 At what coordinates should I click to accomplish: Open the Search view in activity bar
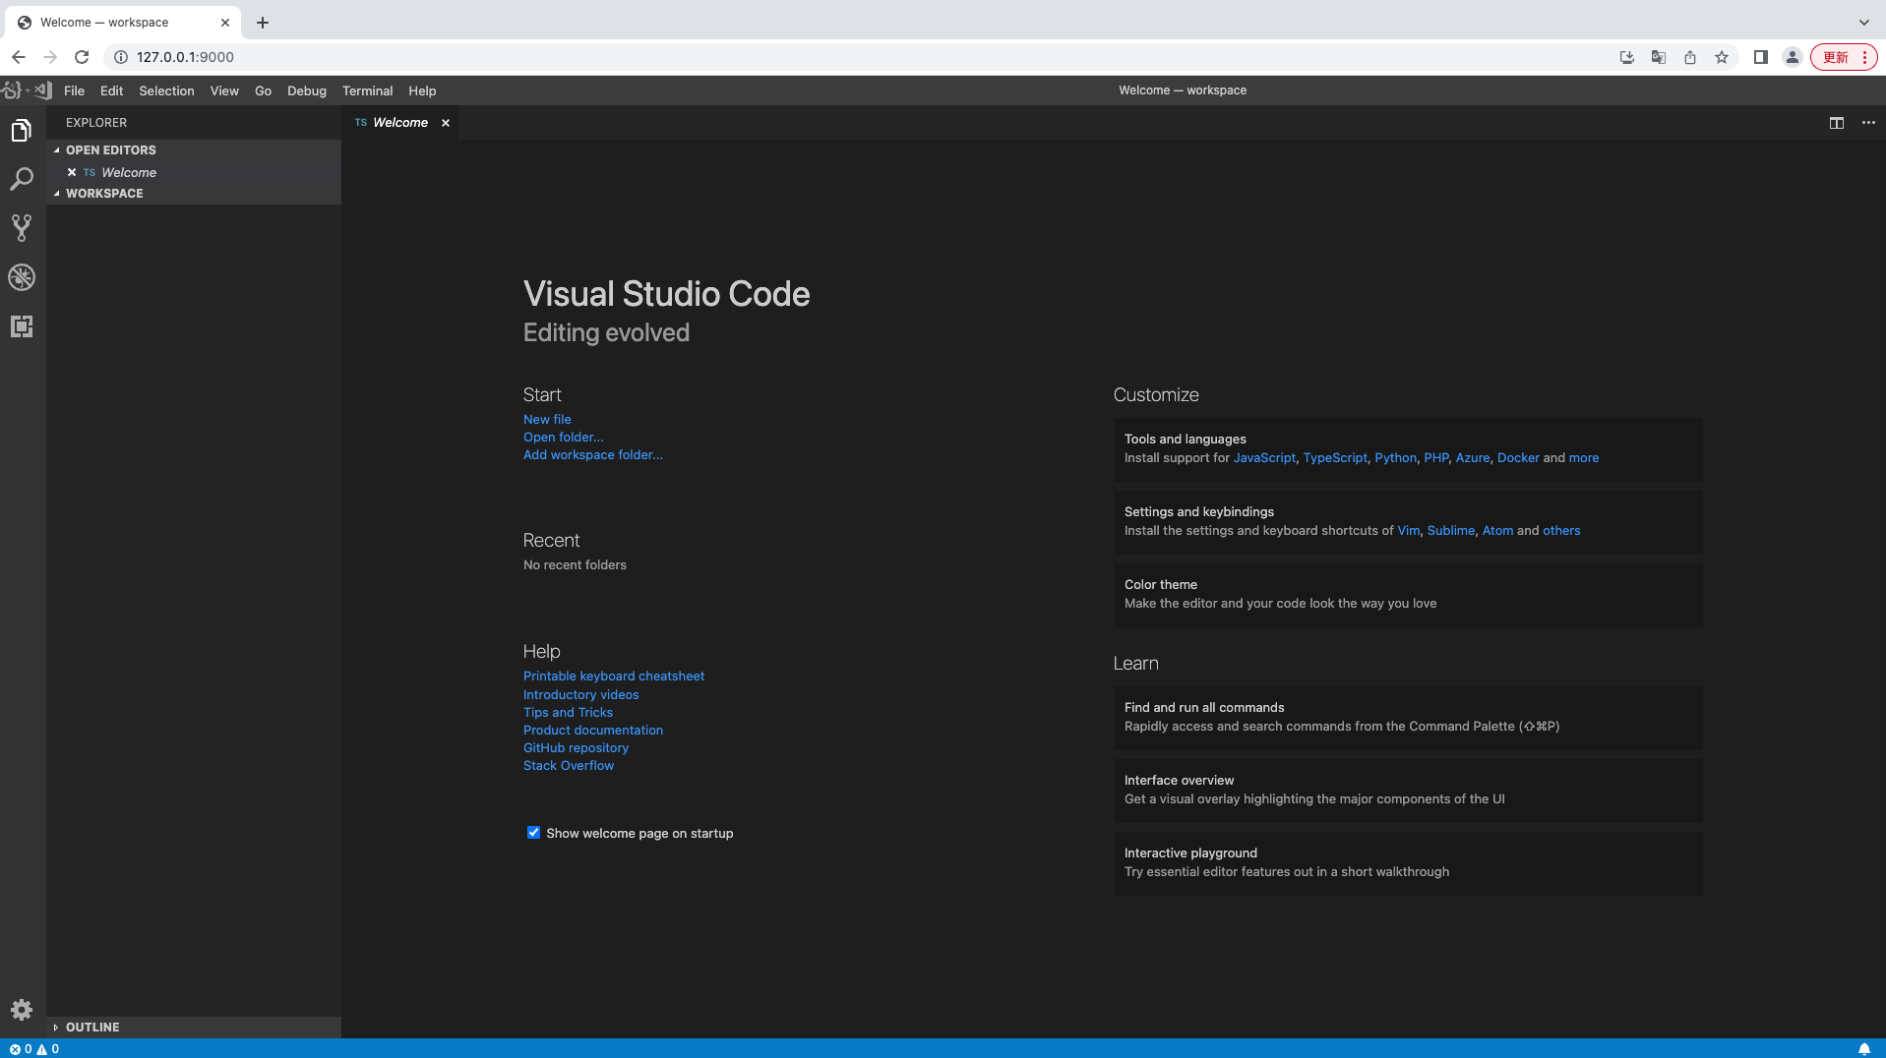[x=22, y=179]
